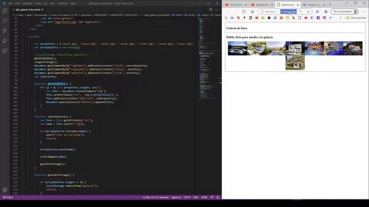Image resolution: width=369 pixels, height=207 pixels.
Task: Click the house photo in second row
Action: [x=295, y=63]
